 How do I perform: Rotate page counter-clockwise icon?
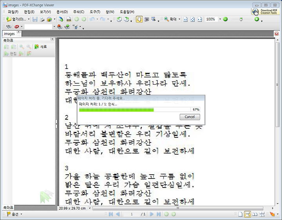coord(119,19)
